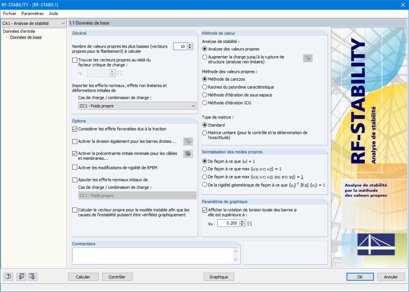Open 'CC1 - Poids propre' load case dropdown
Viewport: 409px width, 292px height.
pos(137,106)
